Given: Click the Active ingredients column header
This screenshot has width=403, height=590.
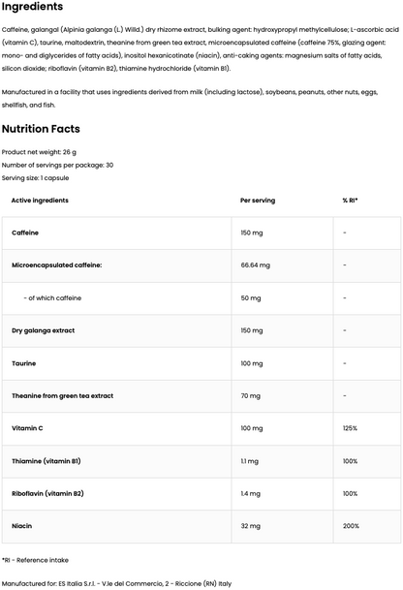Looking at the screenshot, I should coord(40,201).
